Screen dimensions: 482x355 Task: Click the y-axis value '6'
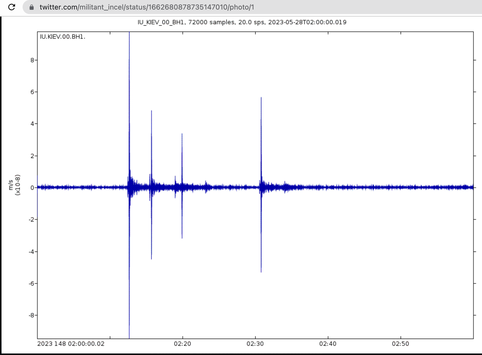coord(32,92)
